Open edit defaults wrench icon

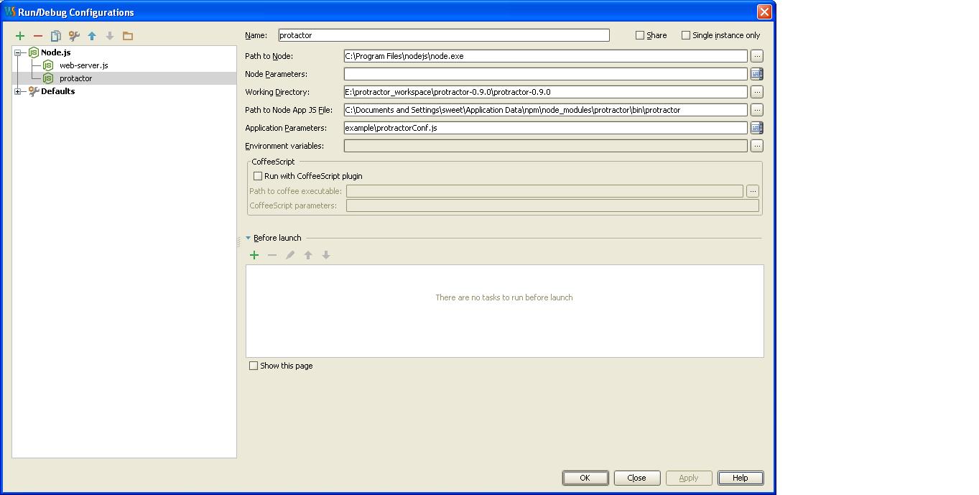click(74, 36)
